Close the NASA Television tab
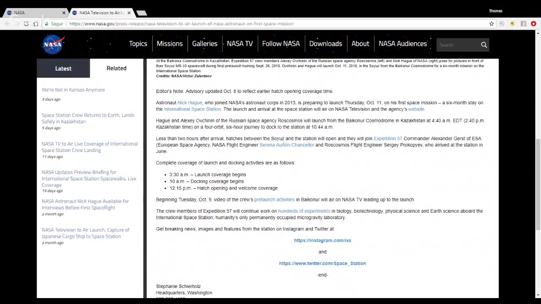This screenshot has height=304, width=541. [x=129, y=13]
